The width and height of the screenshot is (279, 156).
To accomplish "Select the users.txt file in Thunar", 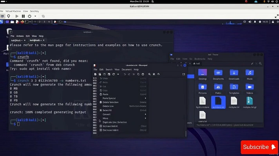I will coord(203,117).
